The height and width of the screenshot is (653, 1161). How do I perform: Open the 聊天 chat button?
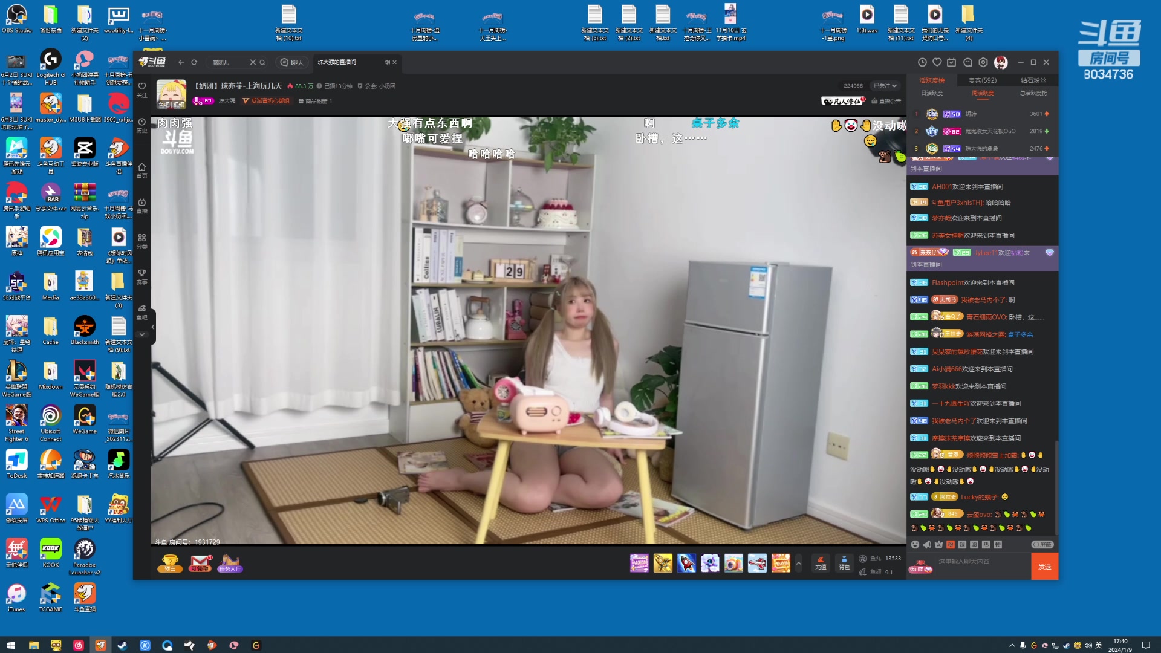[x=292, y=62]
